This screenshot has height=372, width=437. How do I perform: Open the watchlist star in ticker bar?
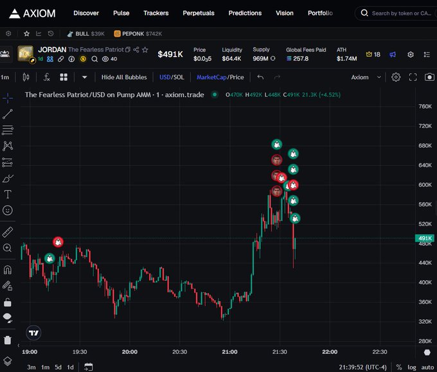pos(26,33)
